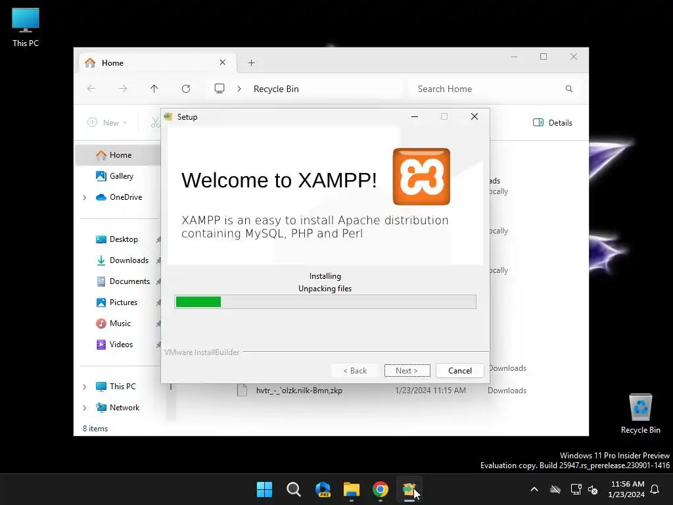673x505 pixels.
Task: Open This PC desktop icon
Action: pos(26,27)
